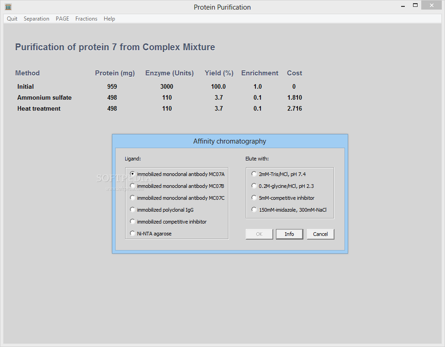
Task: Click the Yield (%) column header
Action: [219, 73]
